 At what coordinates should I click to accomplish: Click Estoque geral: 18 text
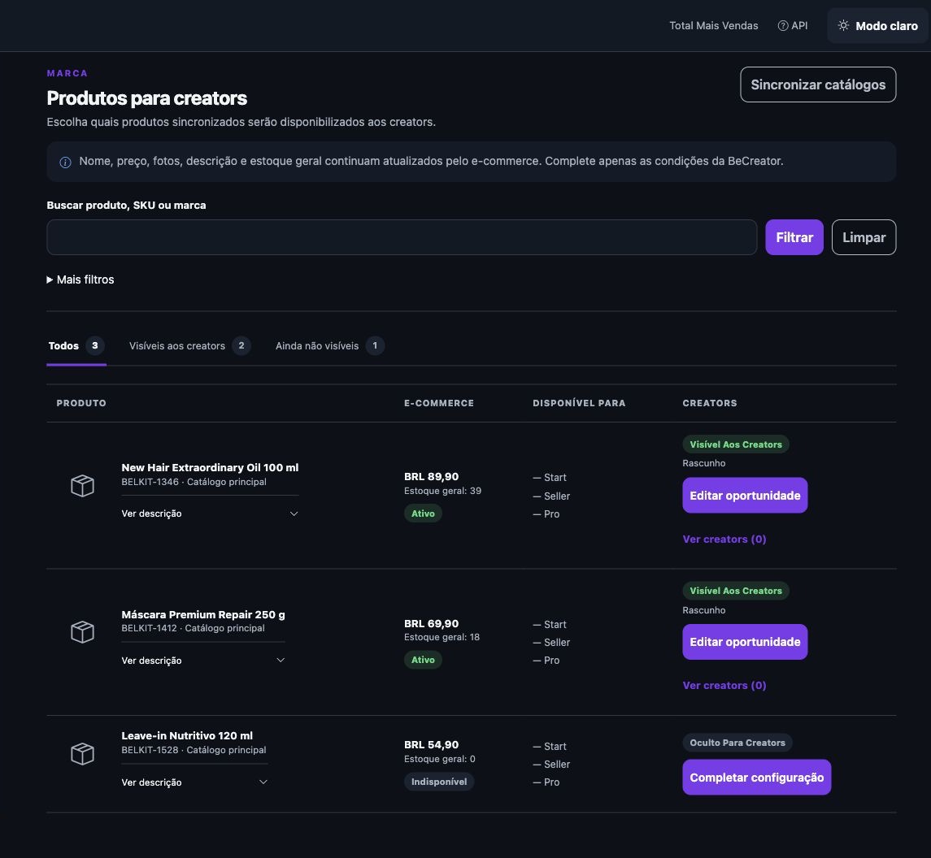(x=442, y=637)
